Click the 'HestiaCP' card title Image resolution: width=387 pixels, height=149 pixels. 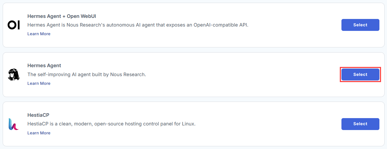click(38, 115)
